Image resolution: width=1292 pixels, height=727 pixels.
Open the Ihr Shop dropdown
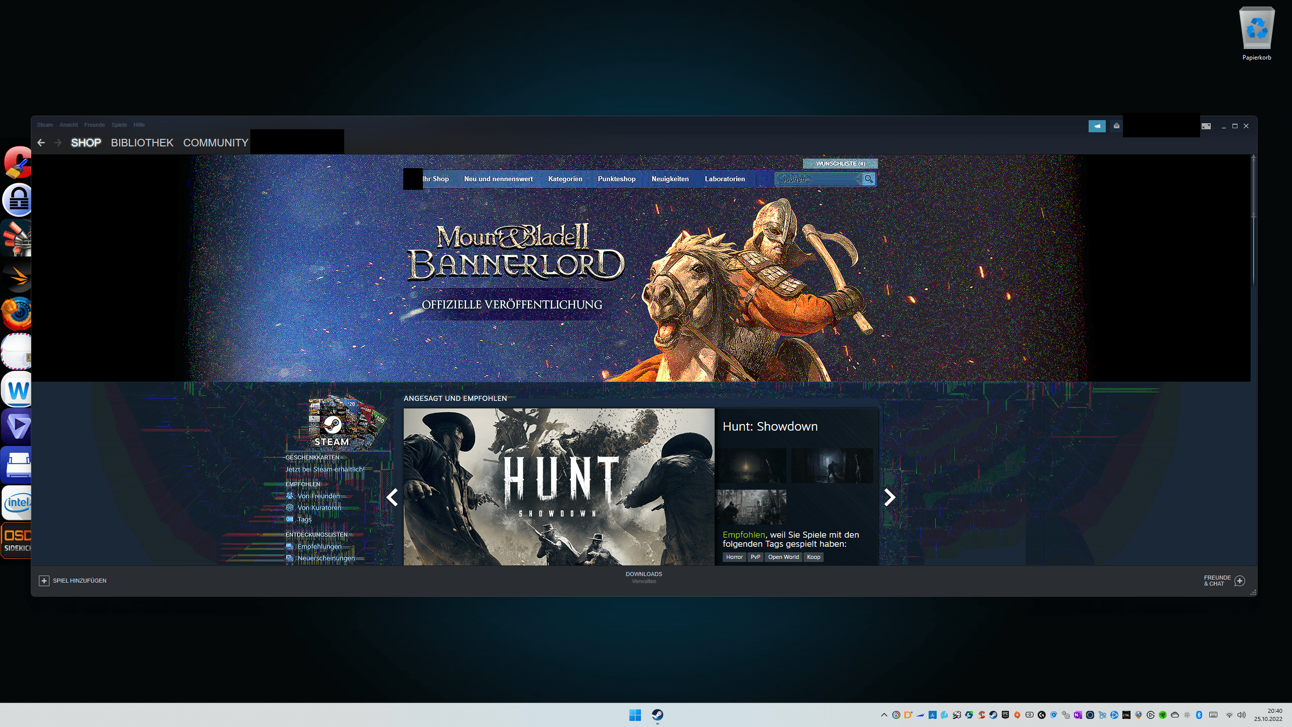436,179
